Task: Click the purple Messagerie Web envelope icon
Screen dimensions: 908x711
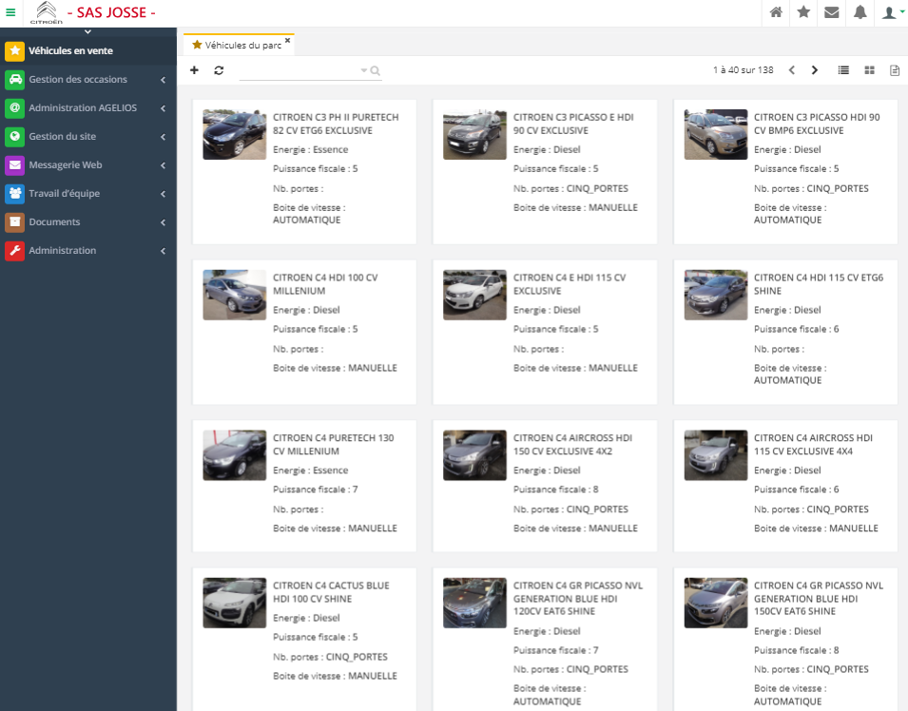Action: coord(15,165)
